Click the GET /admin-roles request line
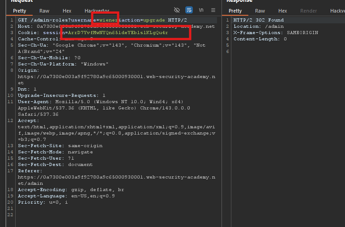Viewport: 345px width, 227px height. (102, 20)
